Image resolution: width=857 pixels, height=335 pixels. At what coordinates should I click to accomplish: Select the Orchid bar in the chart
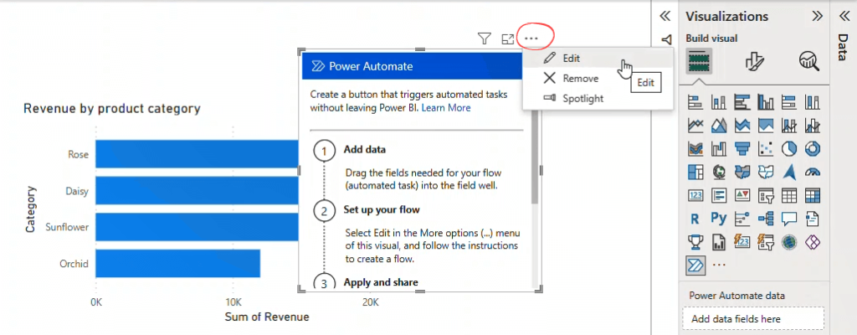177,263
